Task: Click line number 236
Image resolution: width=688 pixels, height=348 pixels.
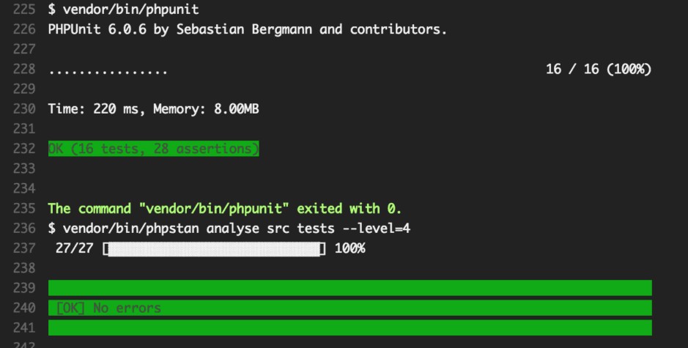Action: coord(25,229)
